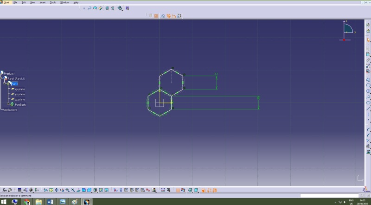
Task: Select the arrow Select tool
Action: [368, 40]
